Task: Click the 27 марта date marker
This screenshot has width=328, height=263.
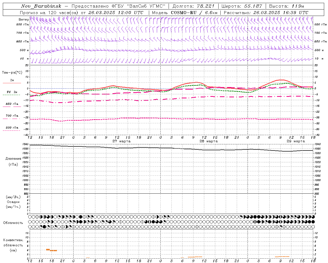Action: pyautogui.click(x=121, y=141)
